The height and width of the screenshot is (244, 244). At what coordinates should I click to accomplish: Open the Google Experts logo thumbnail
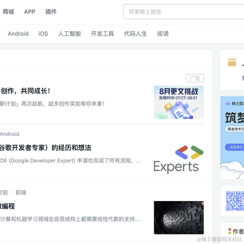click(179, 159)
